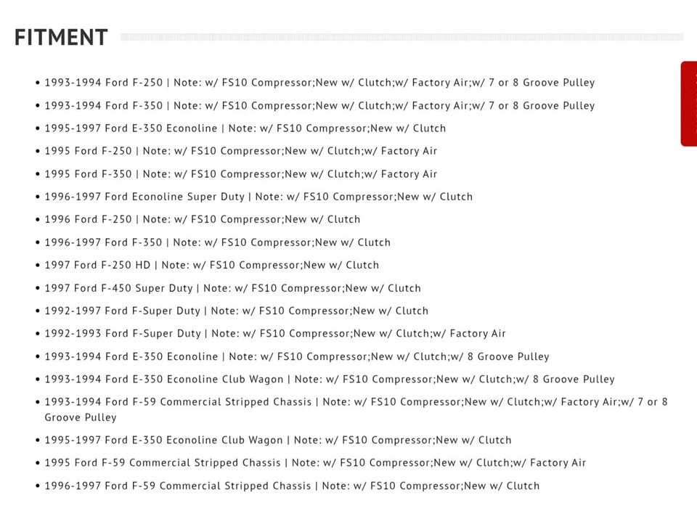Click the 1992-1993 Ford F-Super Duty entry
The width and height of the screenshot is (697, 524).
[275, 334]
